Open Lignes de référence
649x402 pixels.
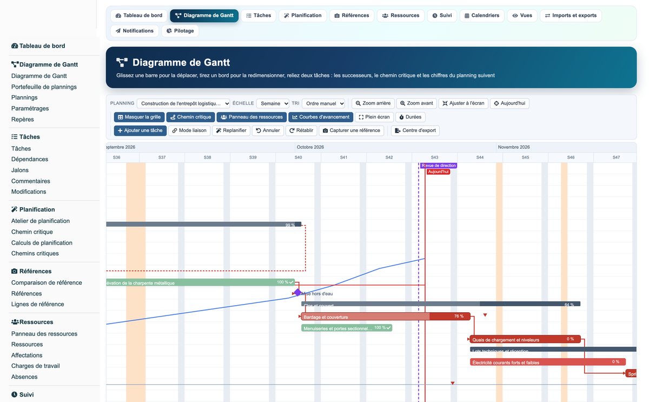38,304
